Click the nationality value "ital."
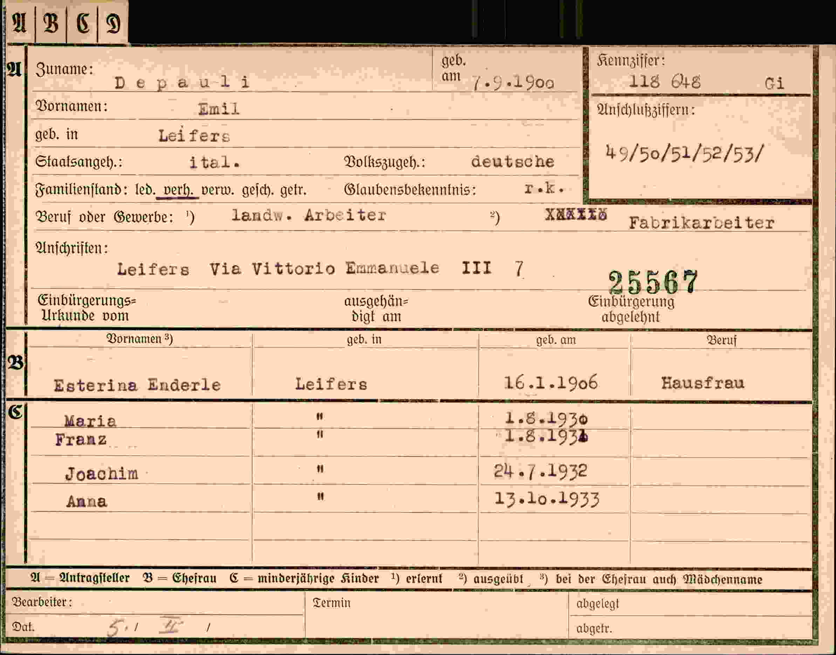 click(214, 163)
